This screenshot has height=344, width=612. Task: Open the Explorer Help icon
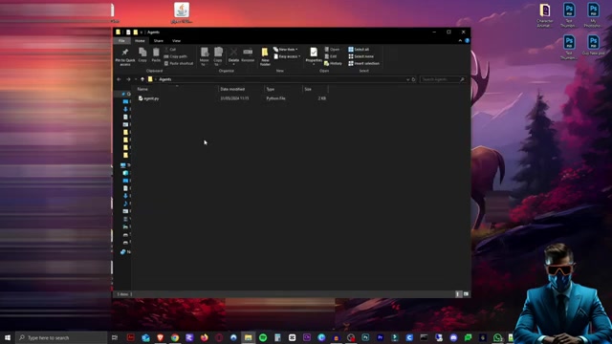coord(467,40)
